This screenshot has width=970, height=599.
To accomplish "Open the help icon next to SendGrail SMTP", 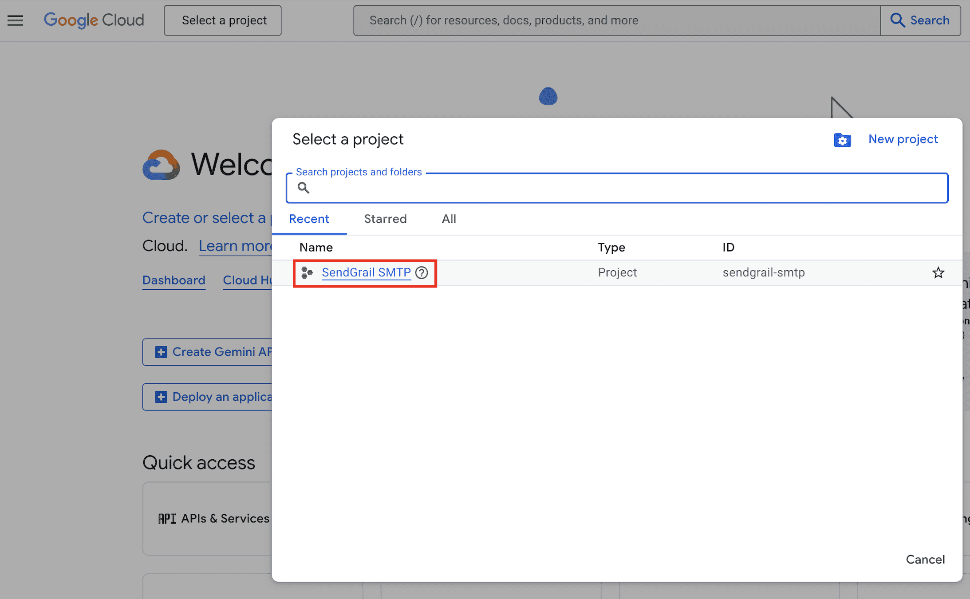I will tap(422, 272).
